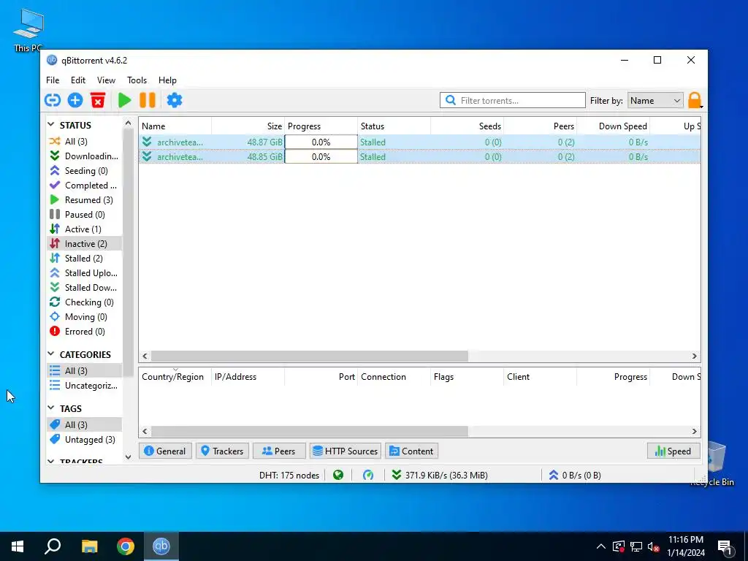
Task: Click the red Remove torrent icon
Action: tap(98, 100)
